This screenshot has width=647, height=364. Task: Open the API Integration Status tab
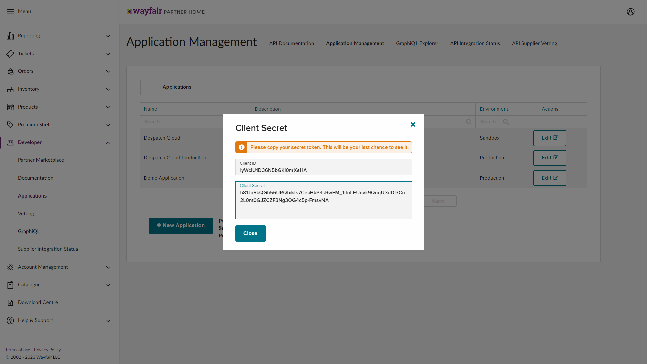tap(475, 43)
